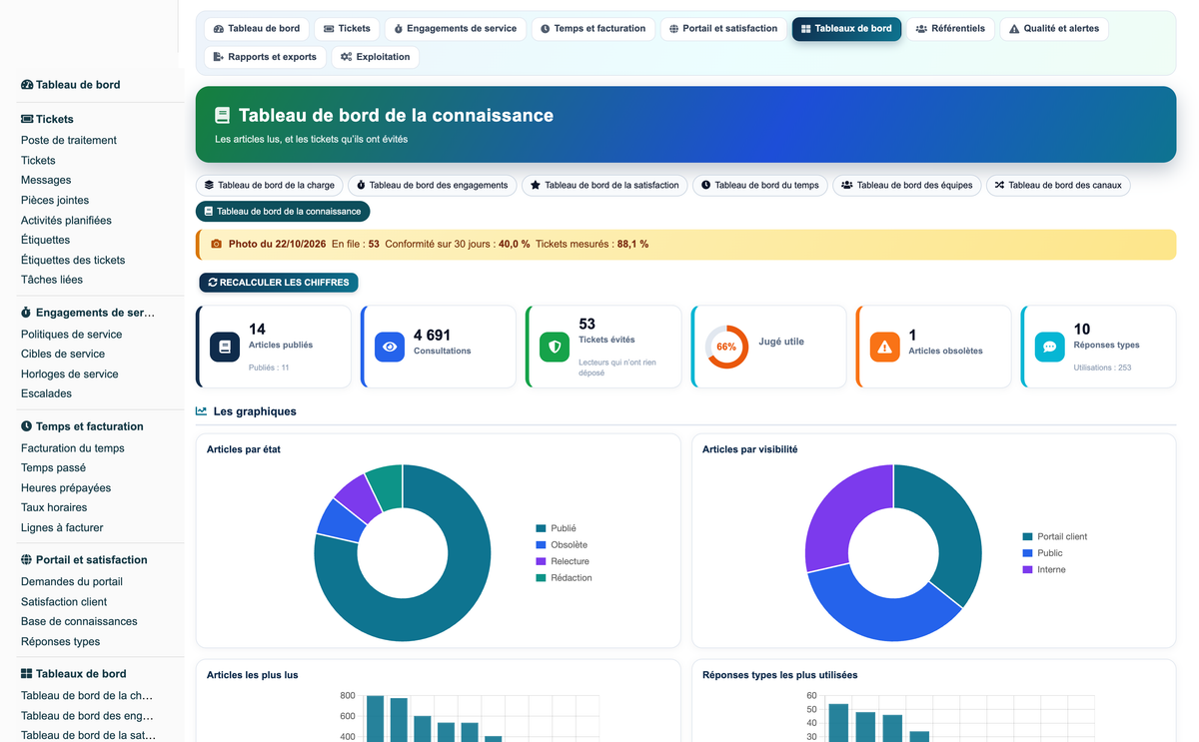Toggle the Interne legend entry
The width and height of the screenshot is (1199, 742).
1044,569
